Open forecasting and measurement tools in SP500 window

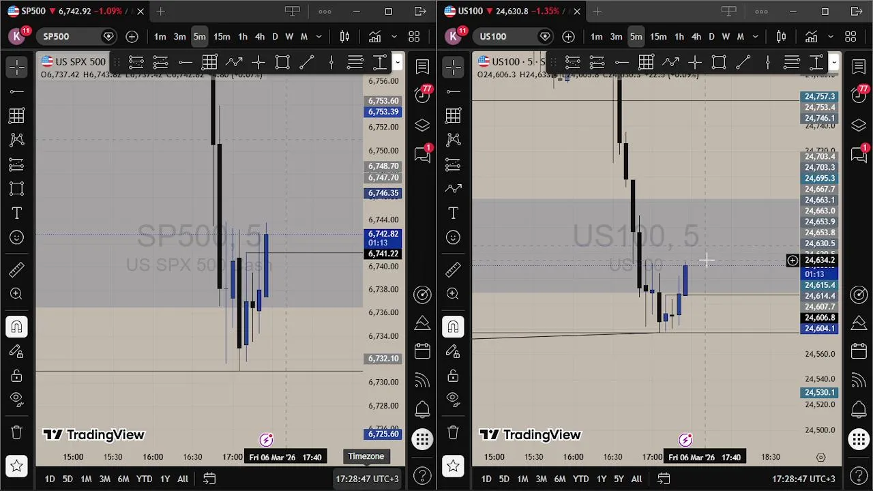tap(17, 164)
